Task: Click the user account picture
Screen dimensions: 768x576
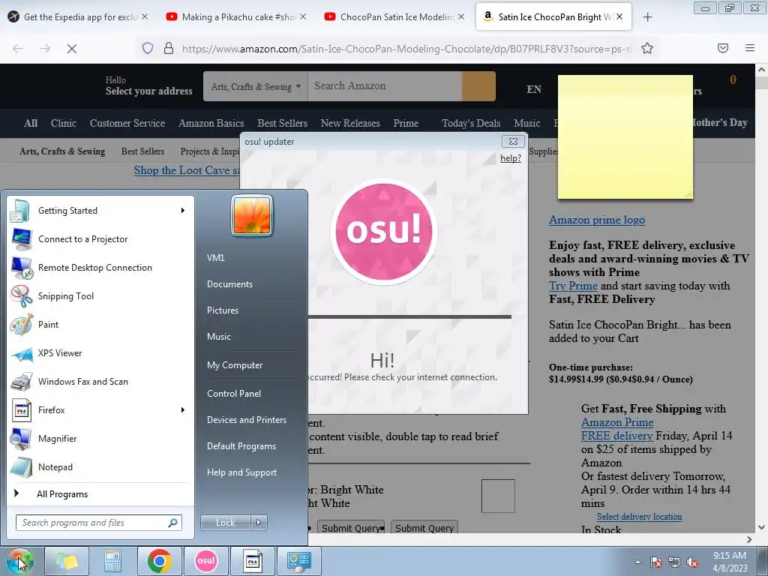Action: [252, 215]
